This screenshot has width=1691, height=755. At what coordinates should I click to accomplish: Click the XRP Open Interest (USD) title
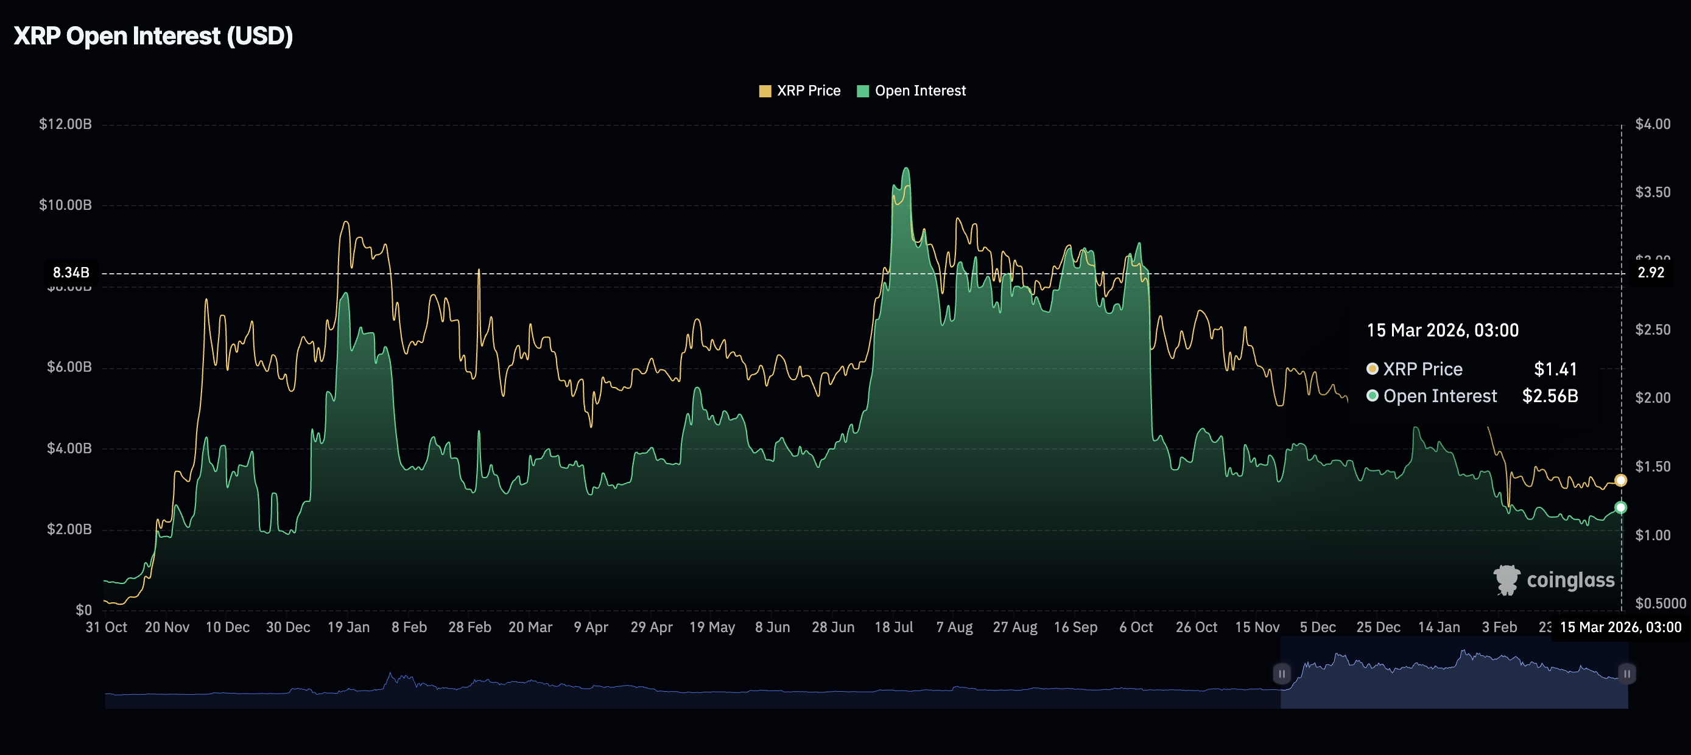(x=153, y=36)
